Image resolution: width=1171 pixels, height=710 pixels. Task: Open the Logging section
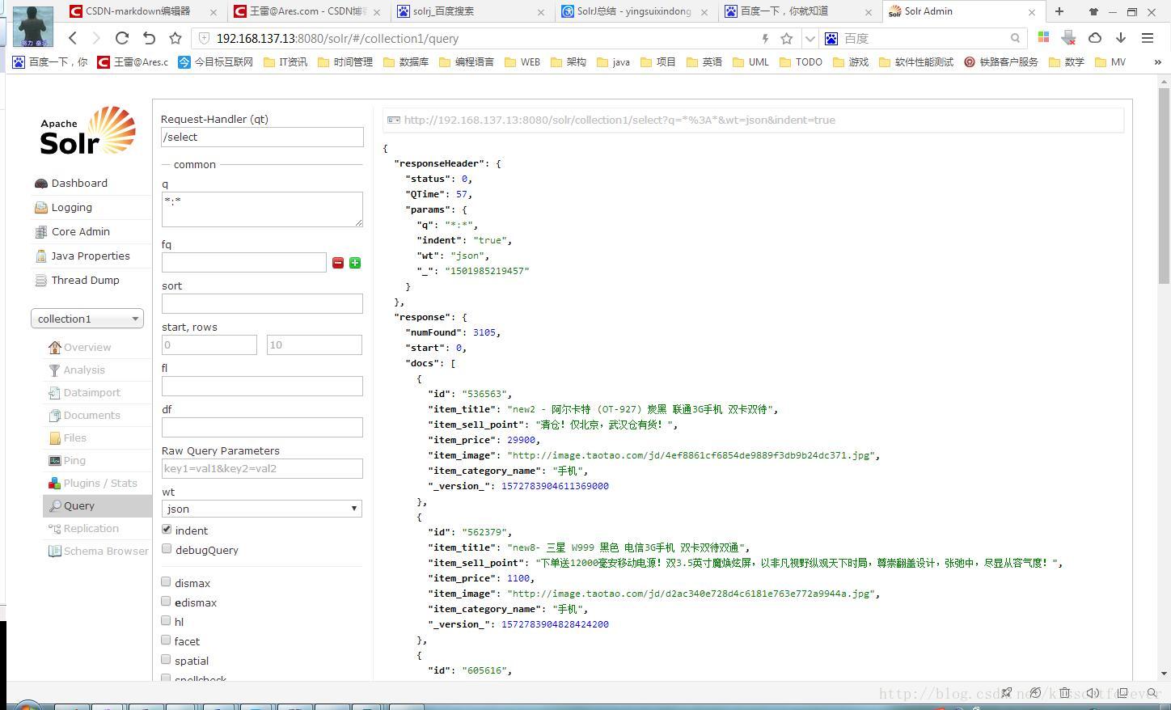(72, 208)
